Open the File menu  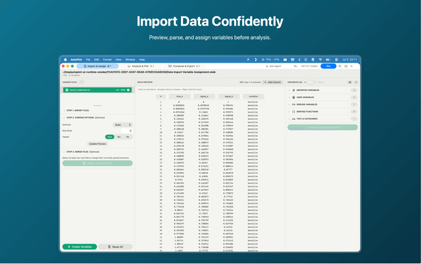point(88,60)
